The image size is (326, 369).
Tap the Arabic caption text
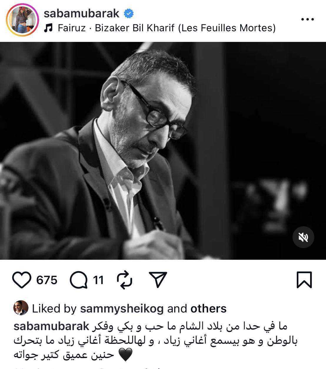(x=156, y=340)
